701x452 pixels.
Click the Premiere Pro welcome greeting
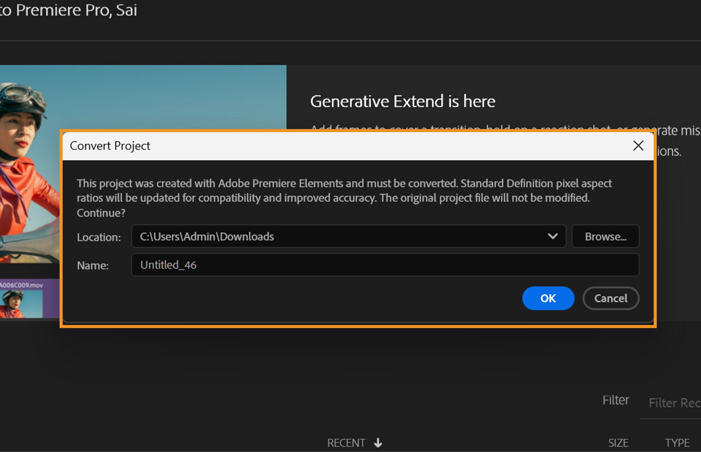pyautogui.click(x=69, y=11)
